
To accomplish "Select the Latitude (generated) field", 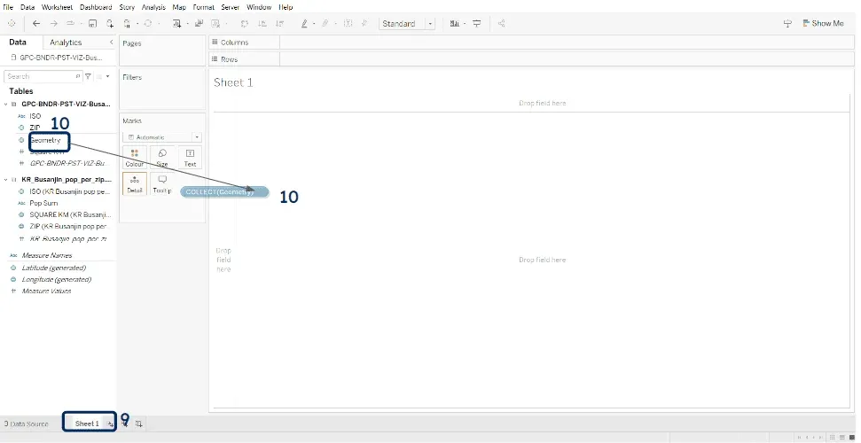I will 53,268.
